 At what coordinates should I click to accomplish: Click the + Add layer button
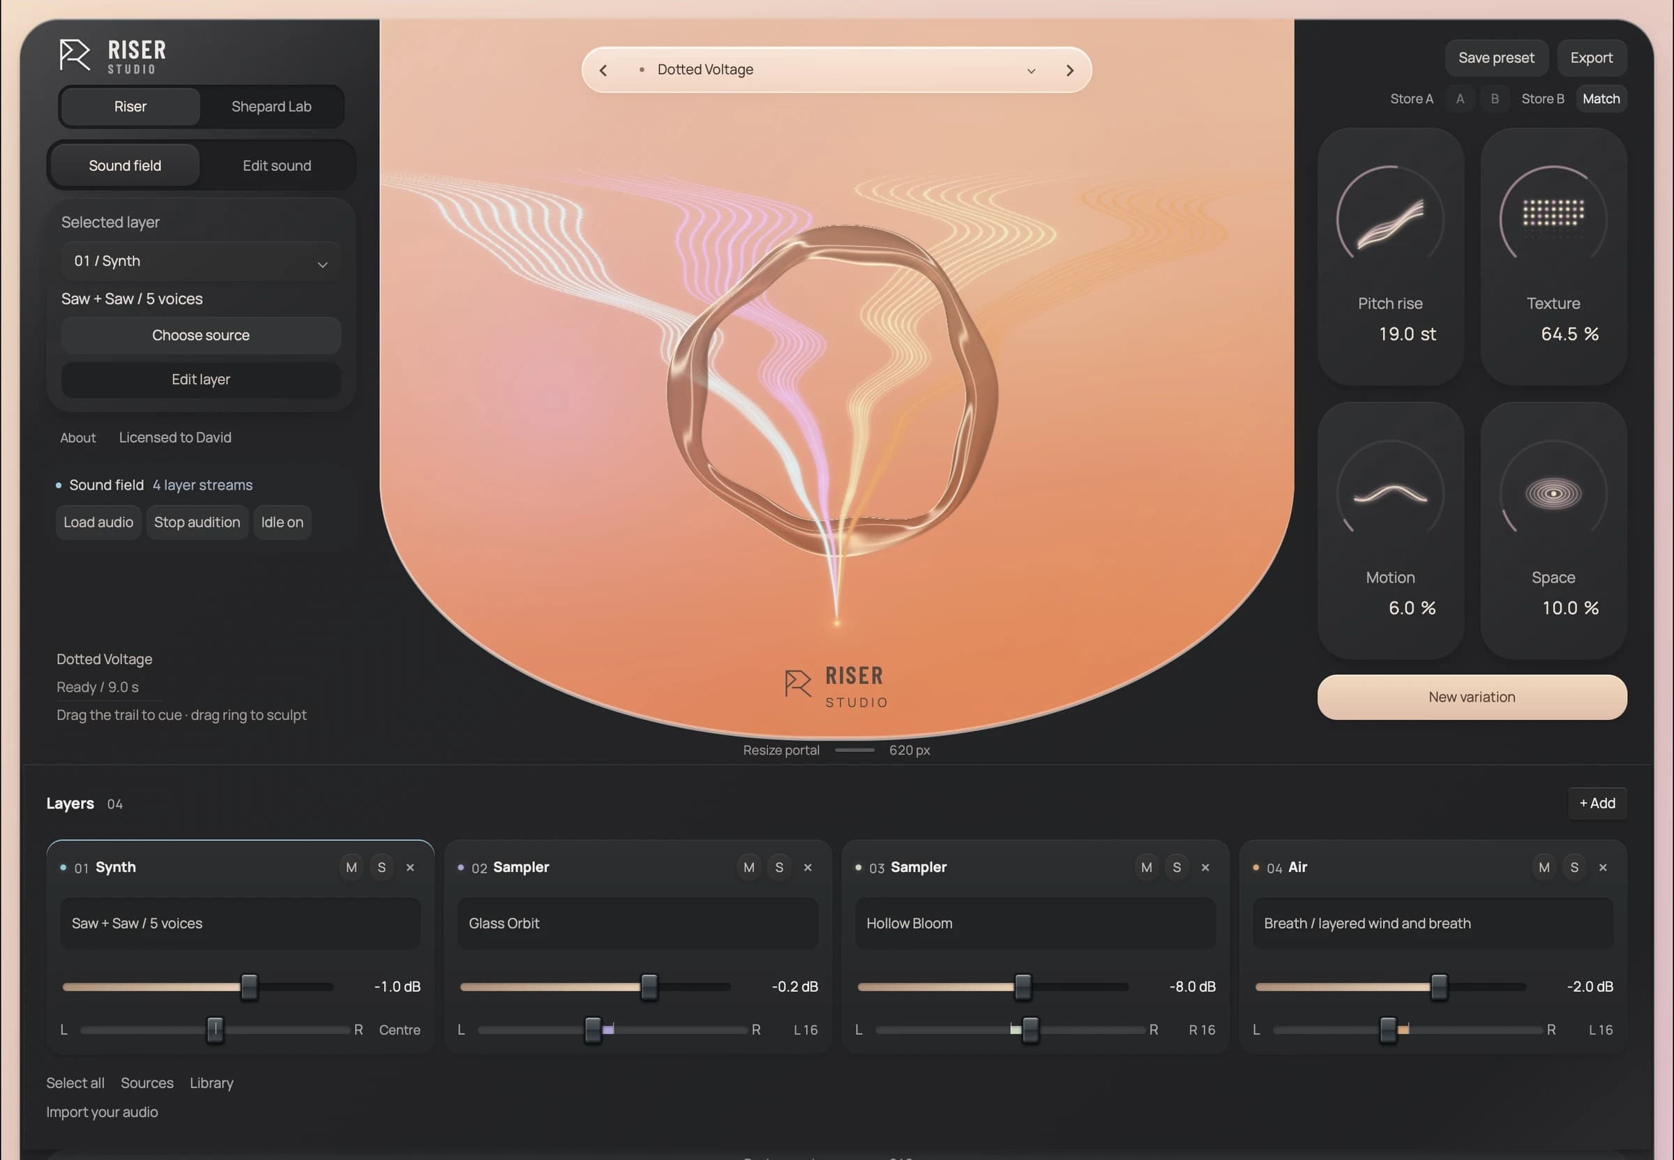(x=1597, y=803)
